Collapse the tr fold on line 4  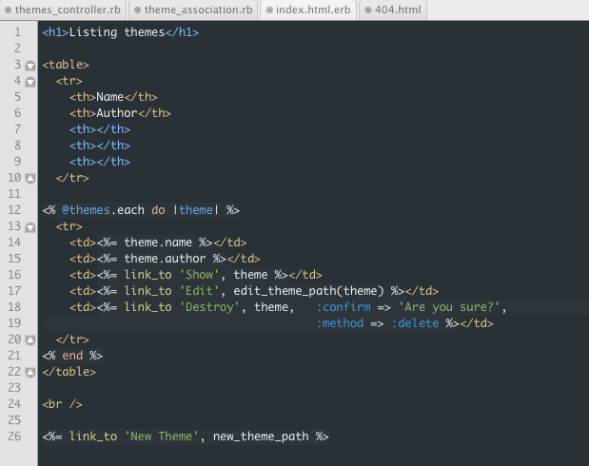pyautogui.click(x=30, y=82)
